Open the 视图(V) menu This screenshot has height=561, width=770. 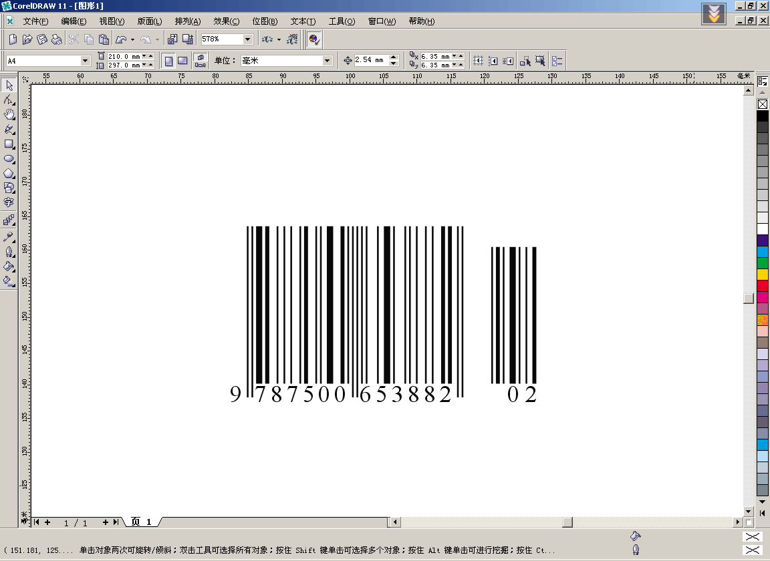pyautogui.click(x=112, y=21)
